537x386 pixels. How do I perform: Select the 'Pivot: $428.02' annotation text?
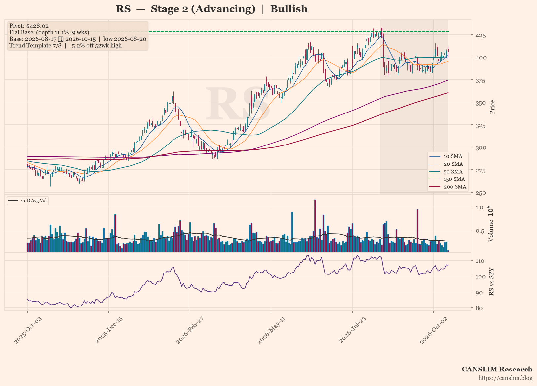tap(29, 26)
